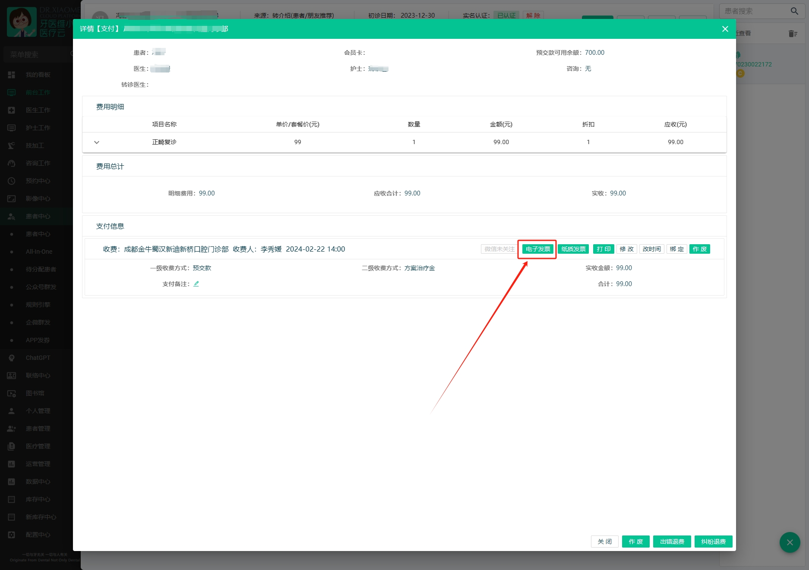Click 改时间 to change payment time
Image resolution: width=809 pixels, height=570 pixels.
click(651, 249)
